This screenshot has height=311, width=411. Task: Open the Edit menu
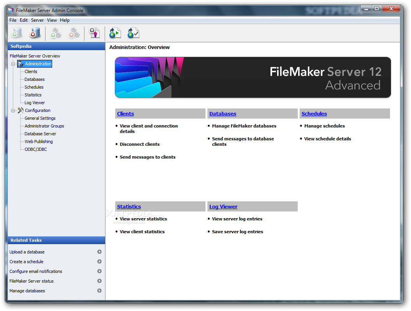[24, 20]
